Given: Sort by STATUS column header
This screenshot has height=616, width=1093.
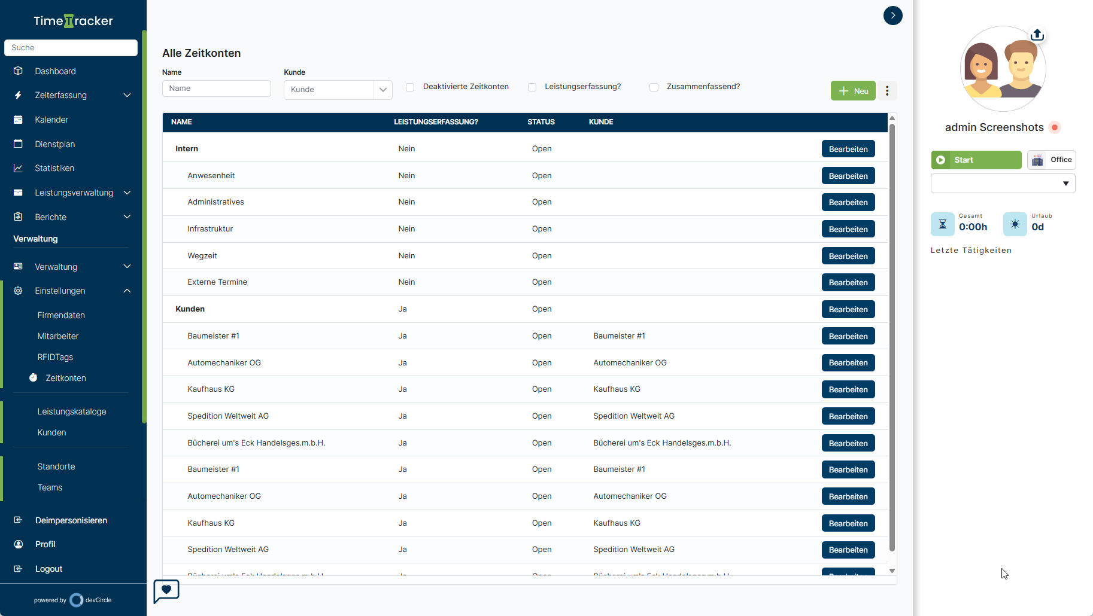Looking at the screenshot, I should pyautogui.click(x=541, y=122).
